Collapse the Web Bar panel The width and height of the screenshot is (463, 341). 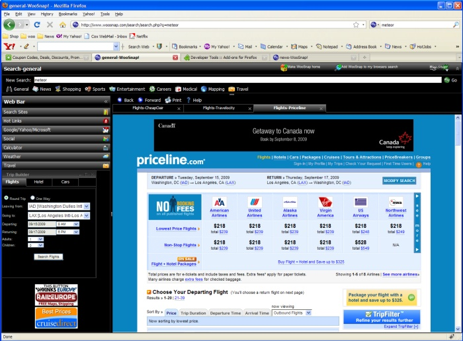coord(106,102)
